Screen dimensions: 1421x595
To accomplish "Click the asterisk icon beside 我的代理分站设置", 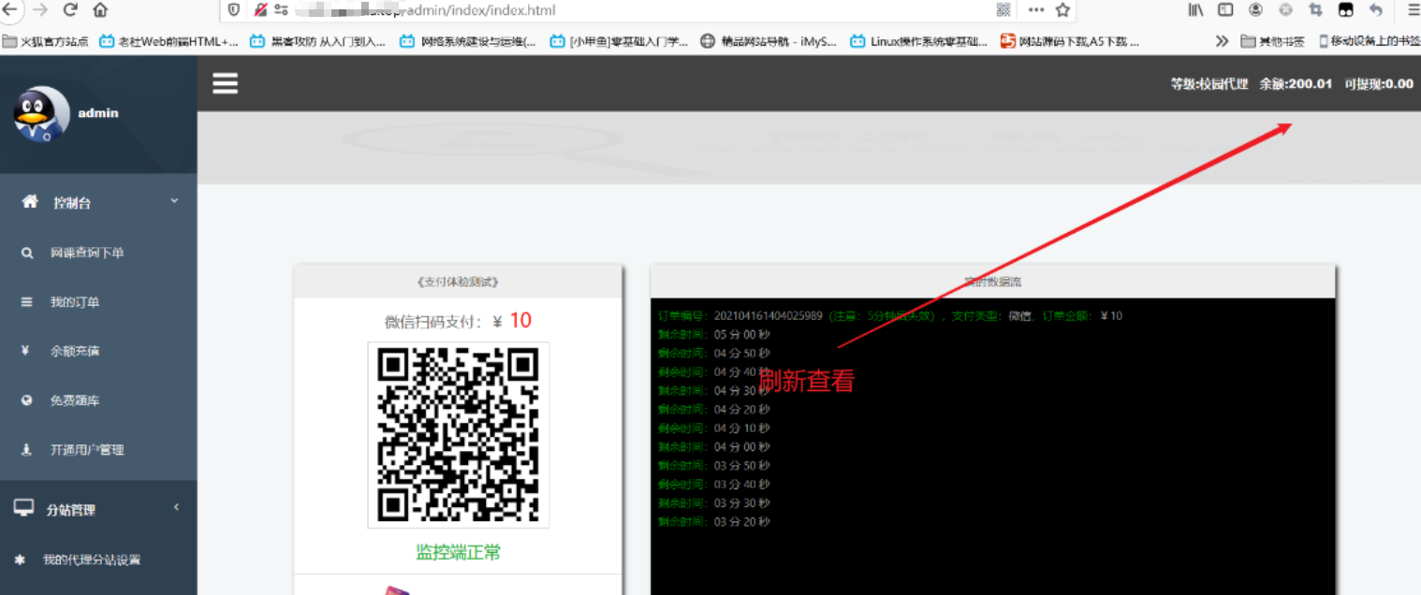I will pos(21,559).
